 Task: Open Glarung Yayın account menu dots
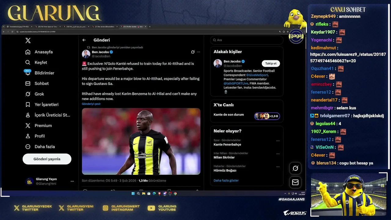[x=72, y=181]
